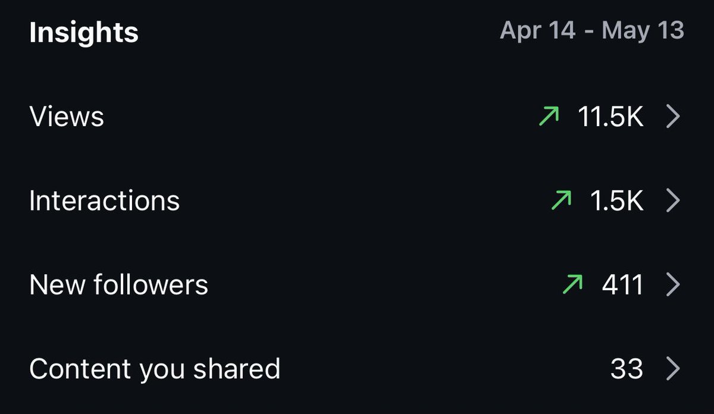The width and height of the screenshot is (714, 414).
Task: Select the Views label
Action: pos(67,117)
